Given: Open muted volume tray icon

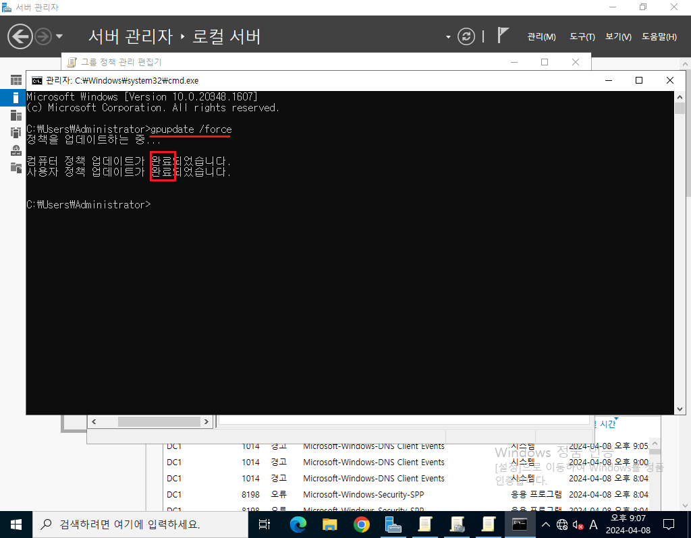Looking at the screenshot, I should coord(578,525).
